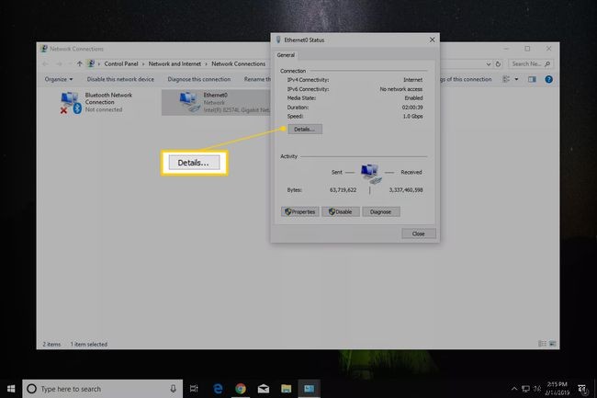Select the General tab
Viewport: 597px width, 398px height.
point(286,55)
